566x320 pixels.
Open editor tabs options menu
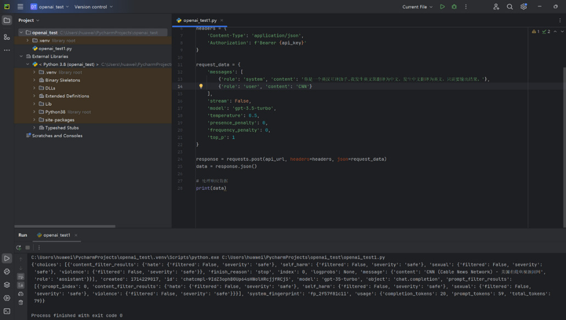[560, 20]
